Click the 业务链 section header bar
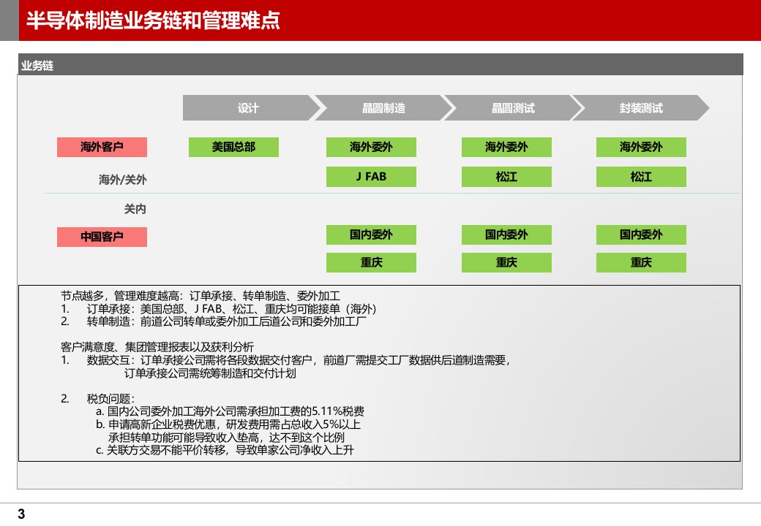 coord(380,65)
